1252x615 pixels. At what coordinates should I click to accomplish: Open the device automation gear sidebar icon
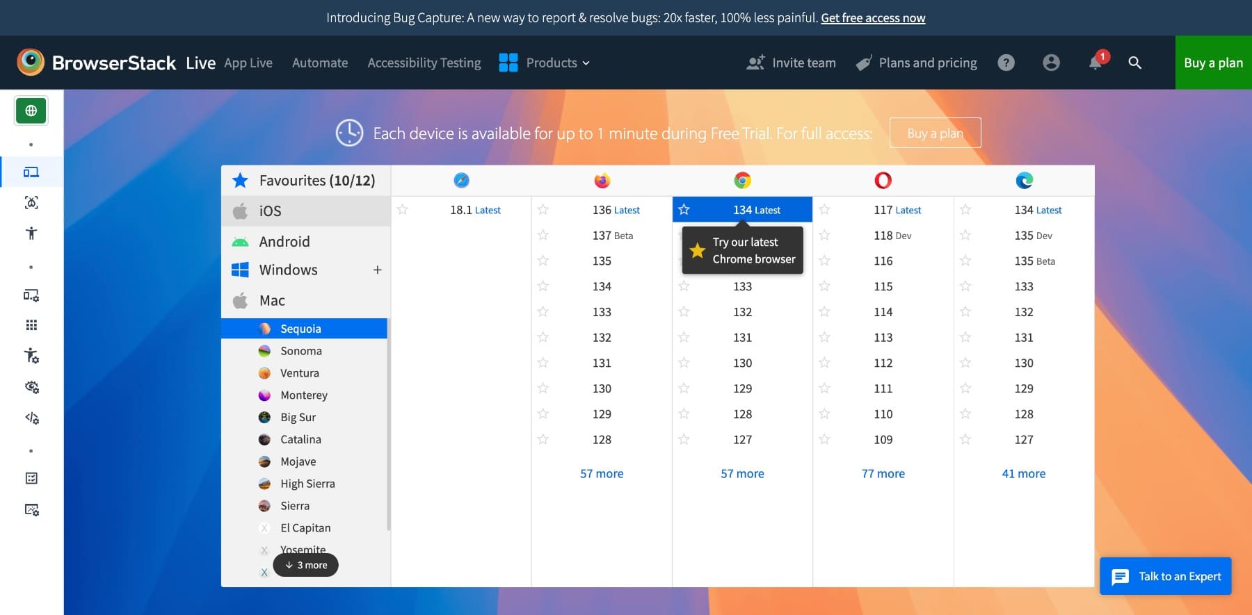(x=31, y=295)
